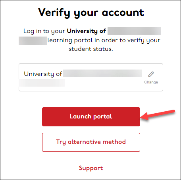Click the bold University of text
The image size is (181, 180).
click(x=87, y=31)
